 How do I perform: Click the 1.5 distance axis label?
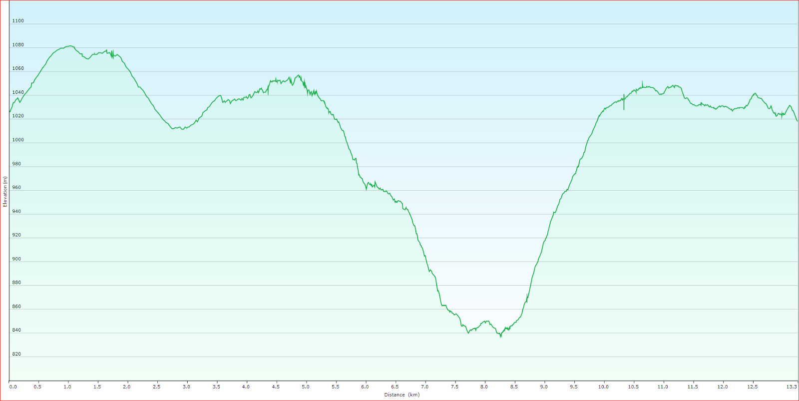tap(97, 387)
